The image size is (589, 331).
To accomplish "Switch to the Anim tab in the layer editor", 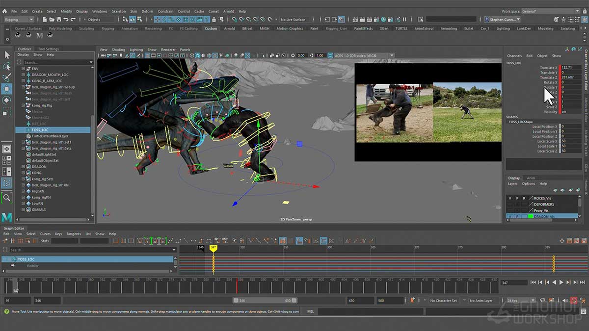I will point(531,178).
